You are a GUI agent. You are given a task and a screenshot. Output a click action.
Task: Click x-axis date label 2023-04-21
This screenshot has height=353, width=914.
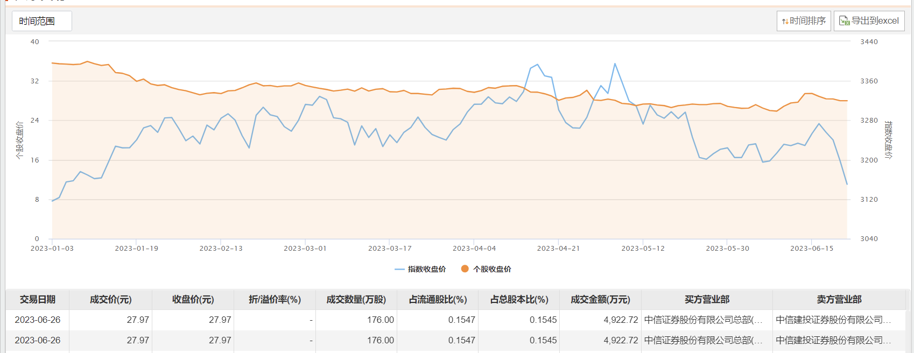[559, 249]
